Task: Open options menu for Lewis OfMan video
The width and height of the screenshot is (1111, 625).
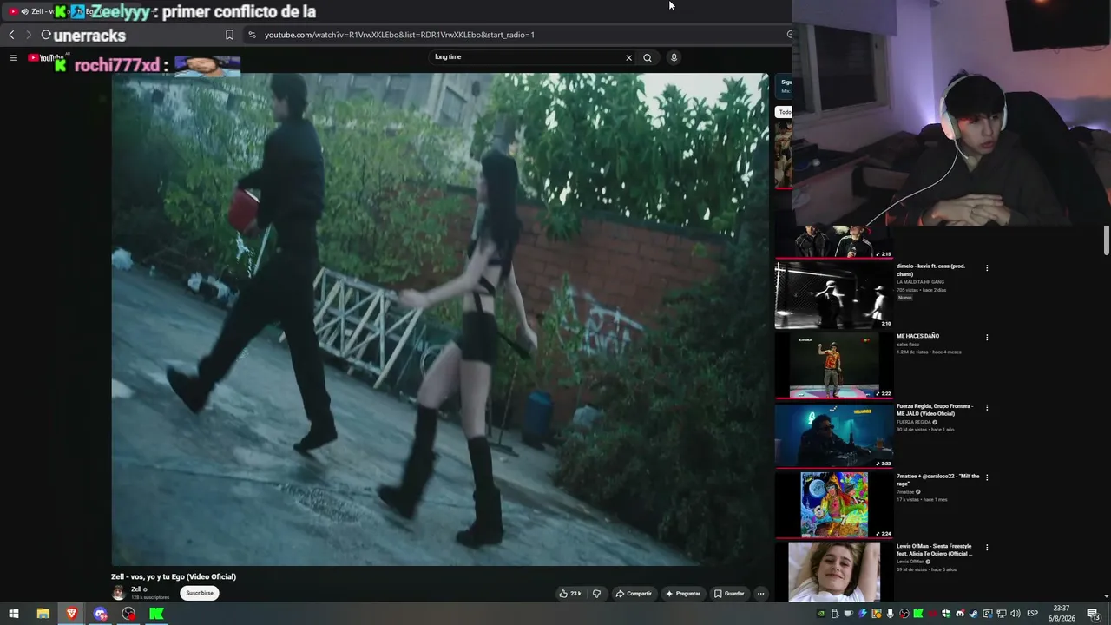Action: click(x=987, y=548)
